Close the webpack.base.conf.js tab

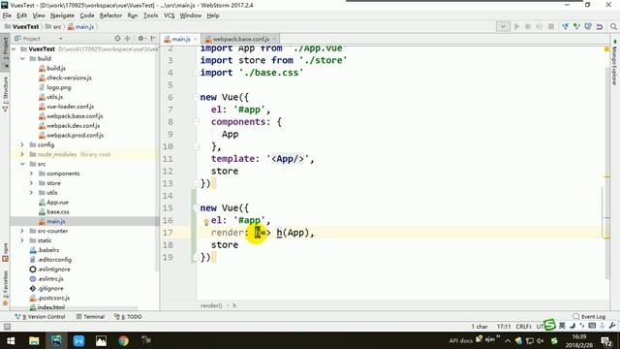pos(274,39)
